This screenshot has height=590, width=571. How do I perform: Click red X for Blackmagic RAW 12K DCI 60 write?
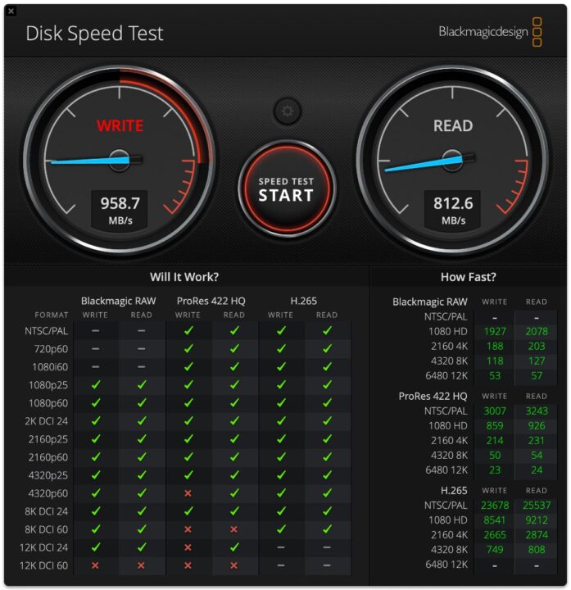[x=95, y=565]
